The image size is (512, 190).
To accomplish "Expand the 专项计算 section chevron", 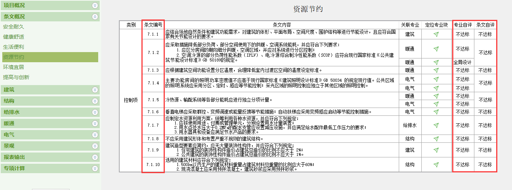I will [x=95, y=168].
